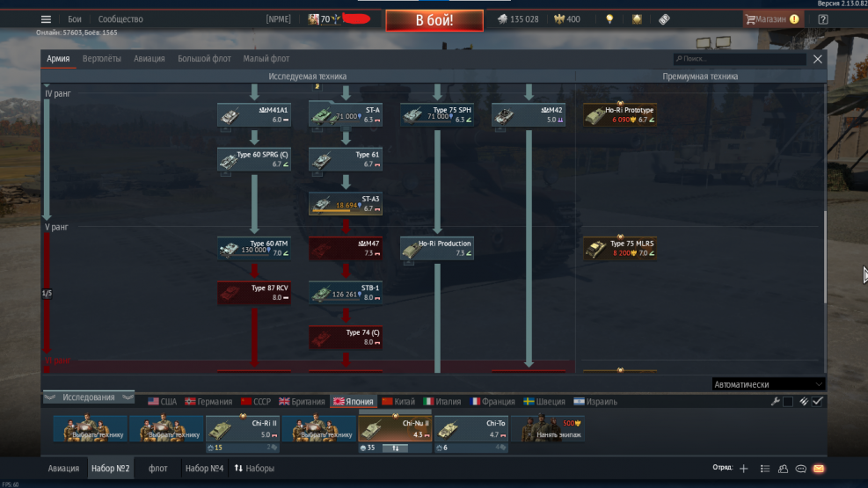Switch to the Авиация tab
This screenshot has height=488, width=868.
[149, 59]
